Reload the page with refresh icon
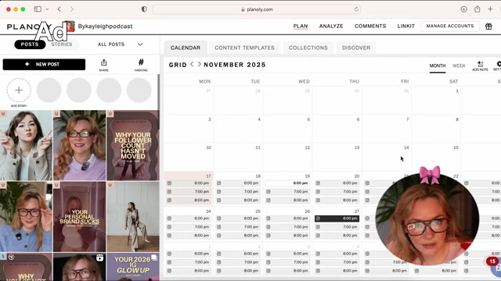Viewport: 501px width, 281px height. click(356, 9)
